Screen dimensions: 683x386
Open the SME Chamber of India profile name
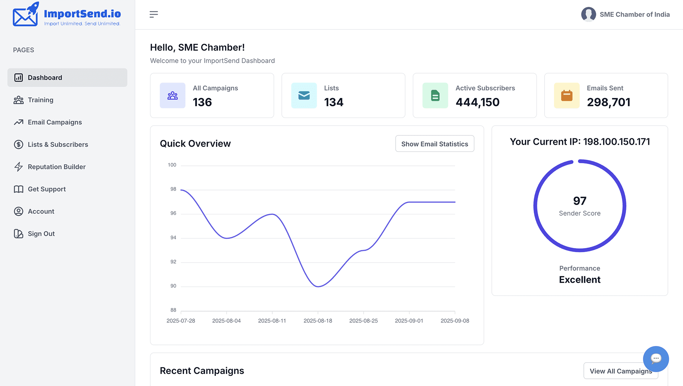point(635,14)
